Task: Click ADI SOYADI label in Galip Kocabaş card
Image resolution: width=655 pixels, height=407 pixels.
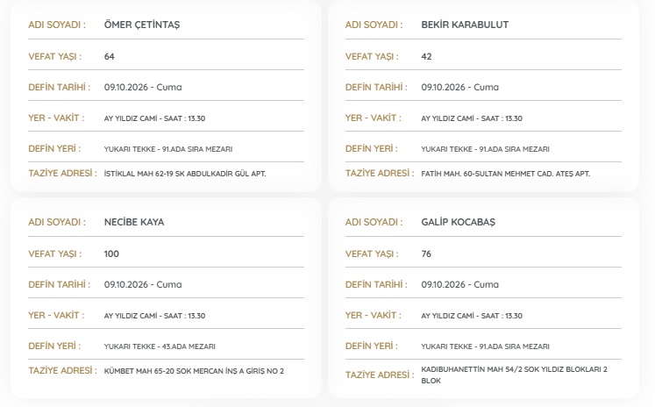Action: tap(374, 222)
